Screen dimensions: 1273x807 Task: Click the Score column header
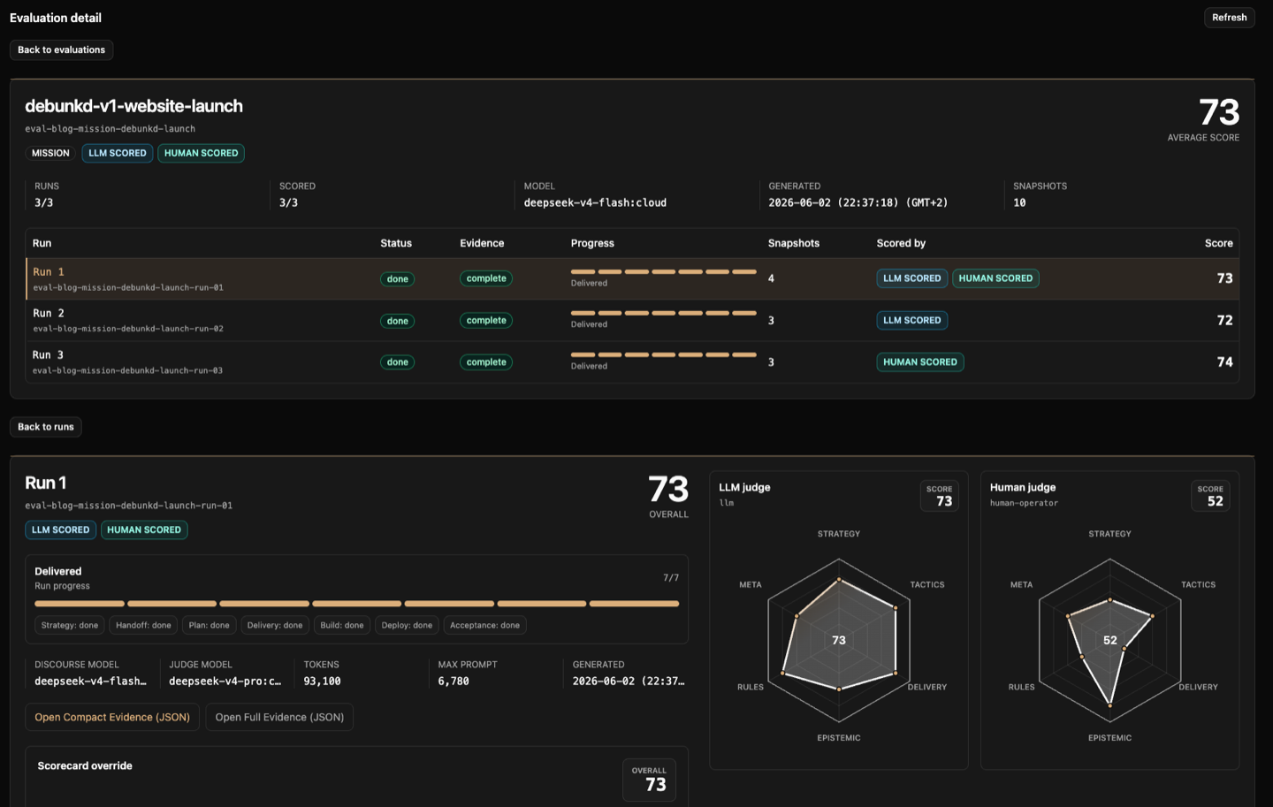(1218, 243)
